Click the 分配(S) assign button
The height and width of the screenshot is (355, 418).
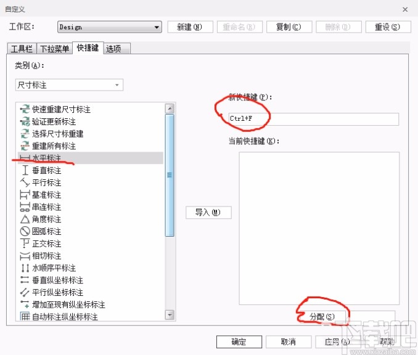pyautogui.click(x=322, y=317)
